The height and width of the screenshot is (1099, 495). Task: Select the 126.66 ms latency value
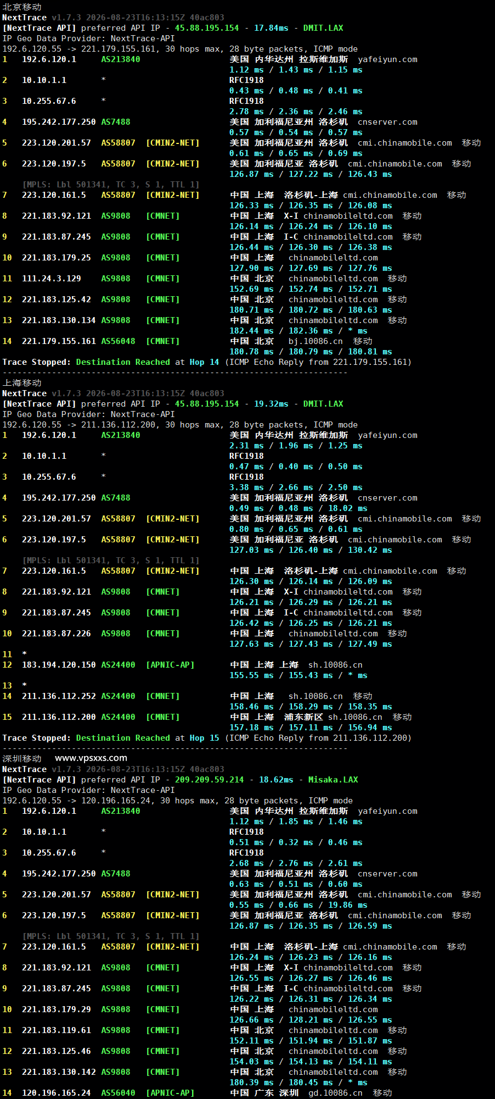[251, 1020]
